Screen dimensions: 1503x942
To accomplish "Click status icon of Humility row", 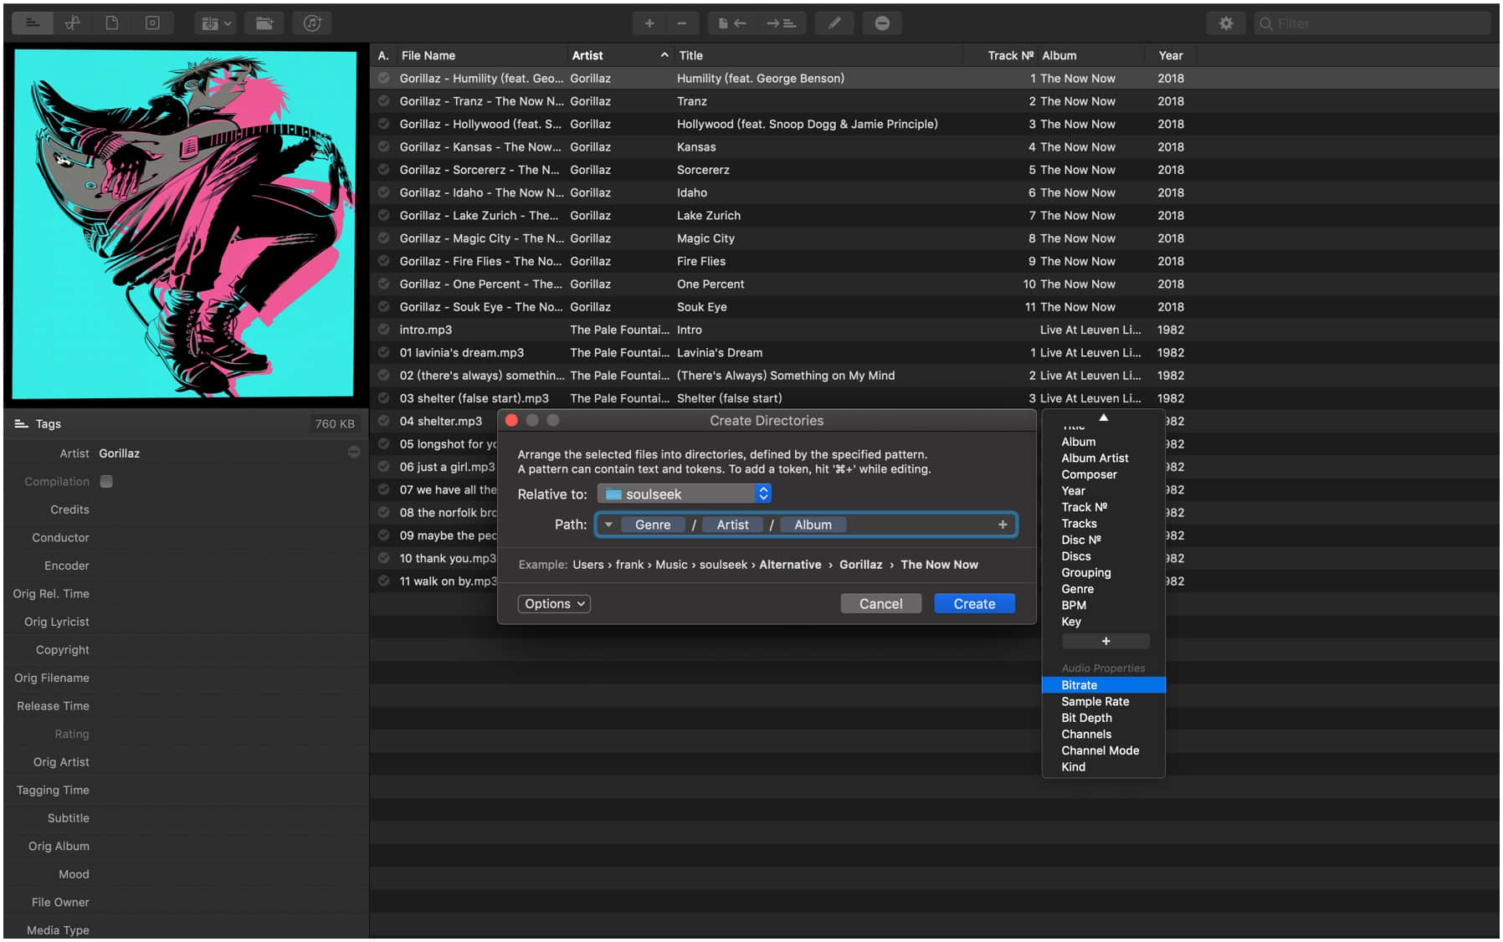I will point(383,78).
